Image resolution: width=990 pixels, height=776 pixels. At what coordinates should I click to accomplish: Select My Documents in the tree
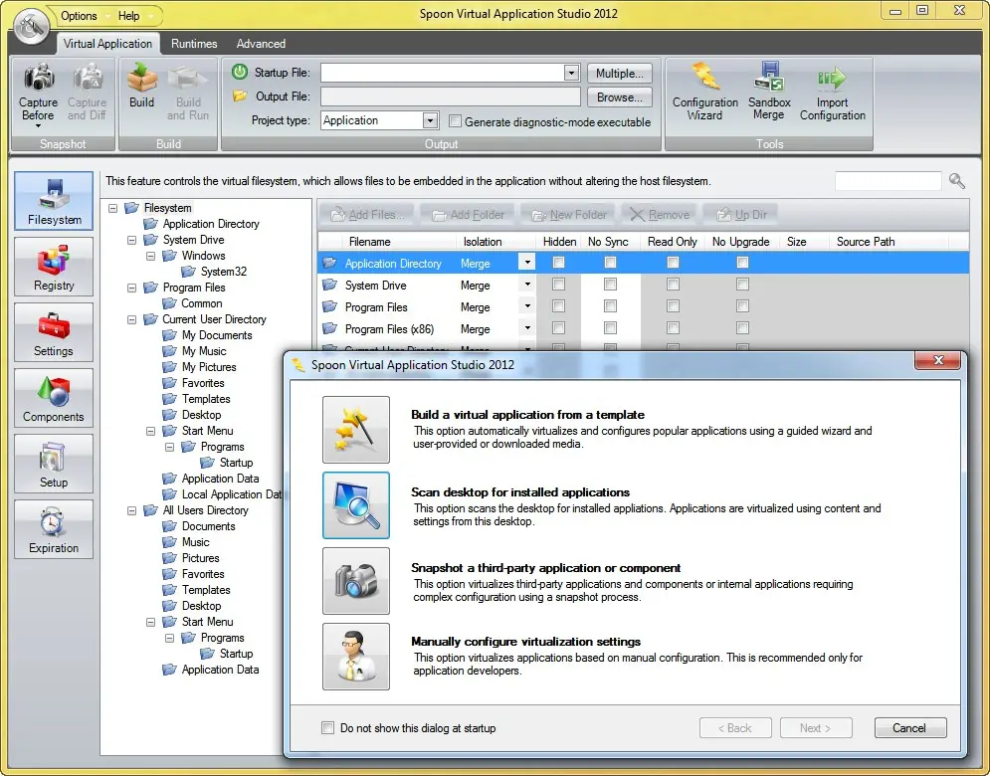point(217,335)
